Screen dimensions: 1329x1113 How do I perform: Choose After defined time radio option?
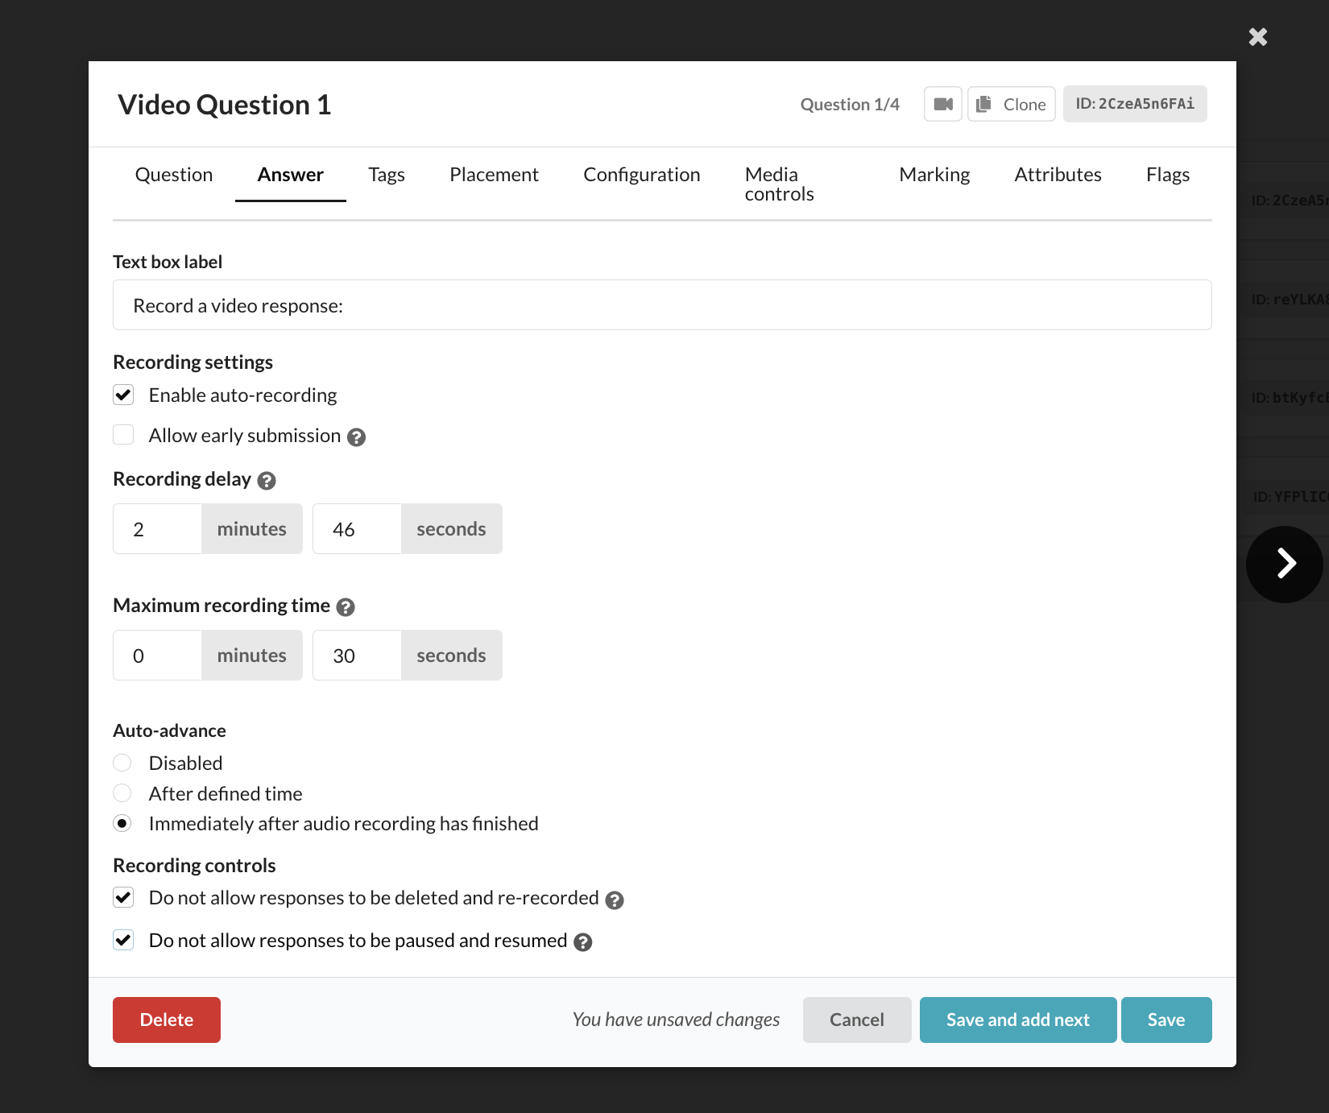pos(122,793)
